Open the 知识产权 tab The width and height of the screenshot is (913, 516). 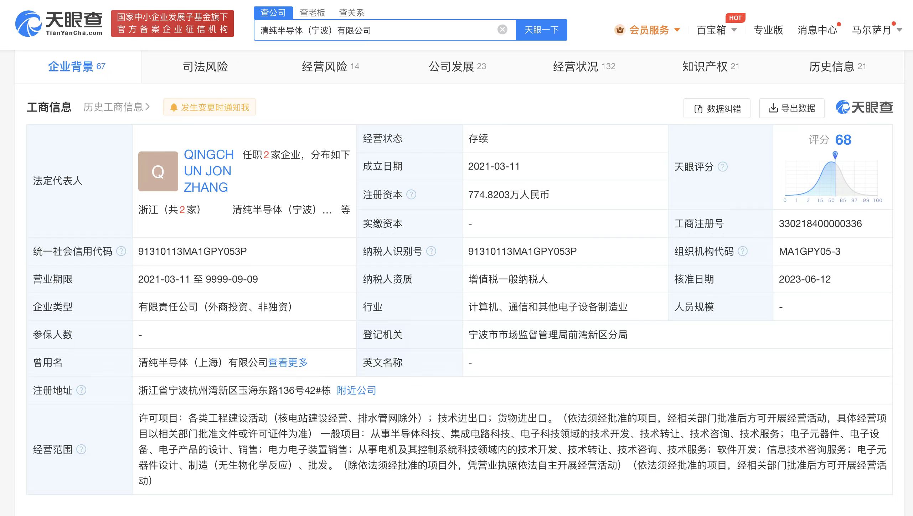711,67
